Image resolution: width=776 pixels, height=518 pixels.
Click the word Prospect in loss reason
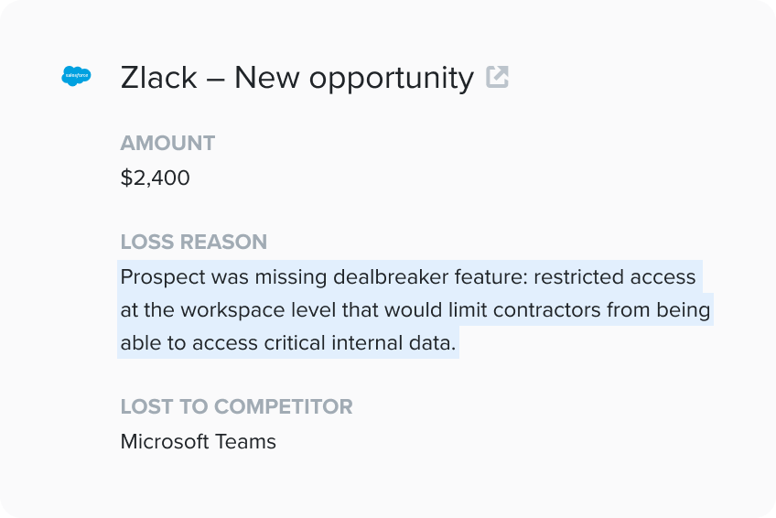163,277
